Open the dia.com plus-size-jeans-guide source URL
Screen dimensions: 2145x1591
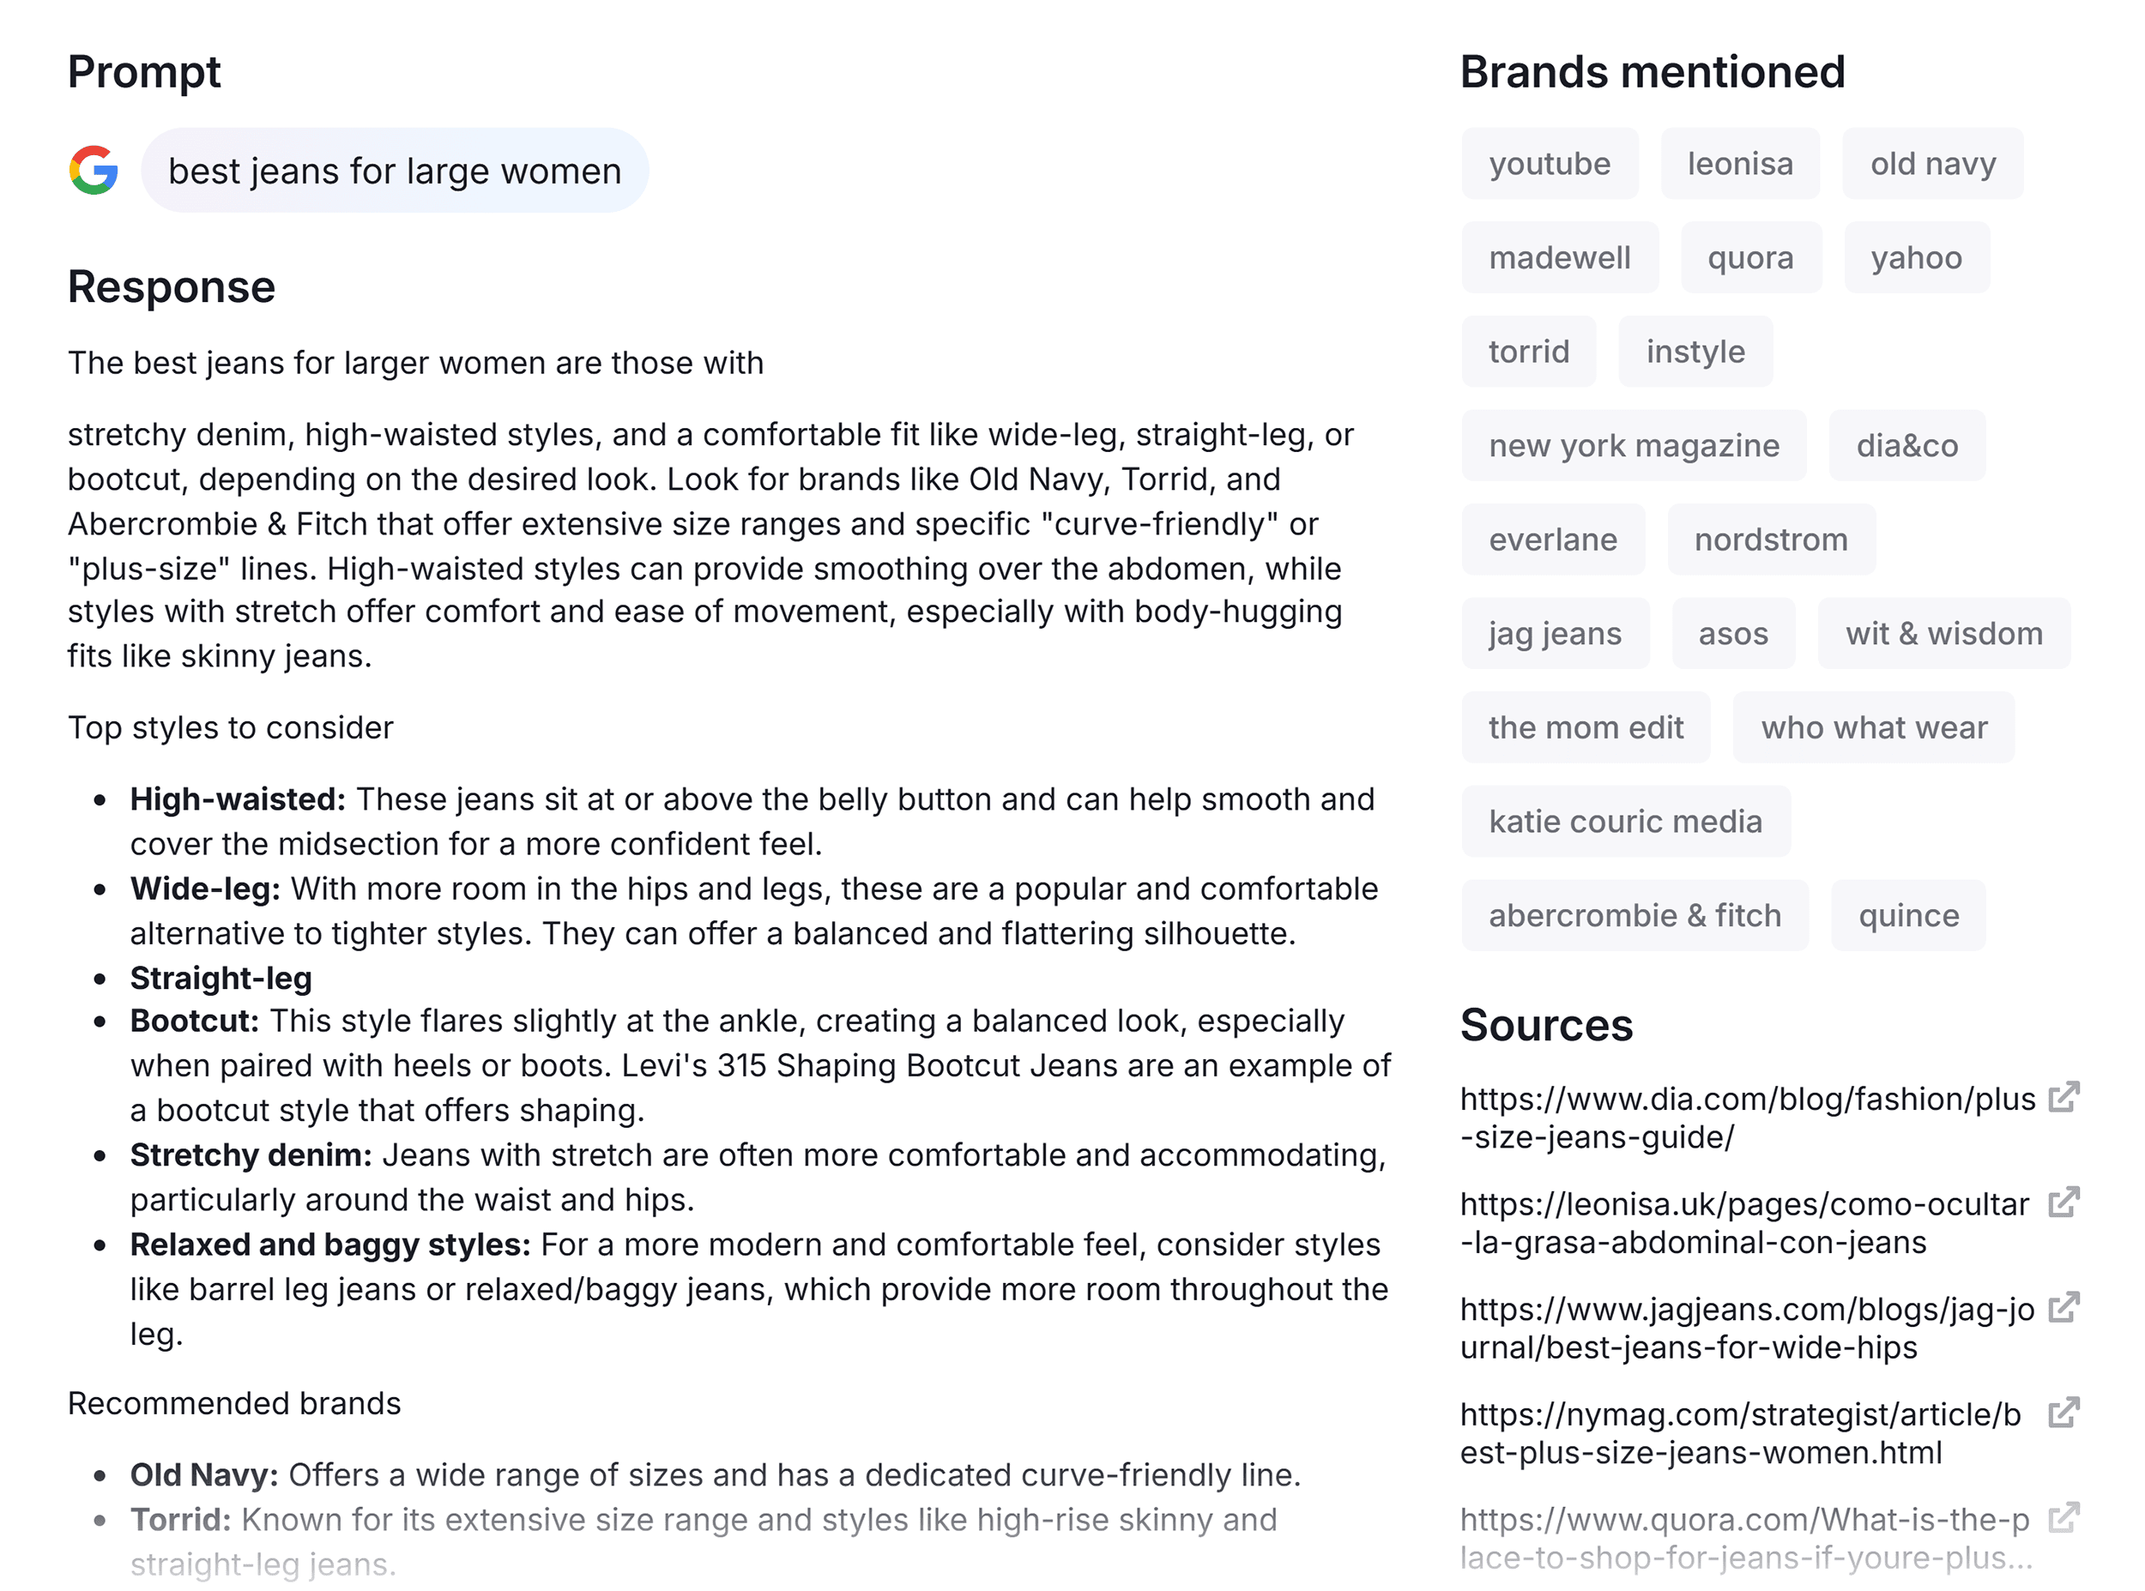point(1734,1118)
